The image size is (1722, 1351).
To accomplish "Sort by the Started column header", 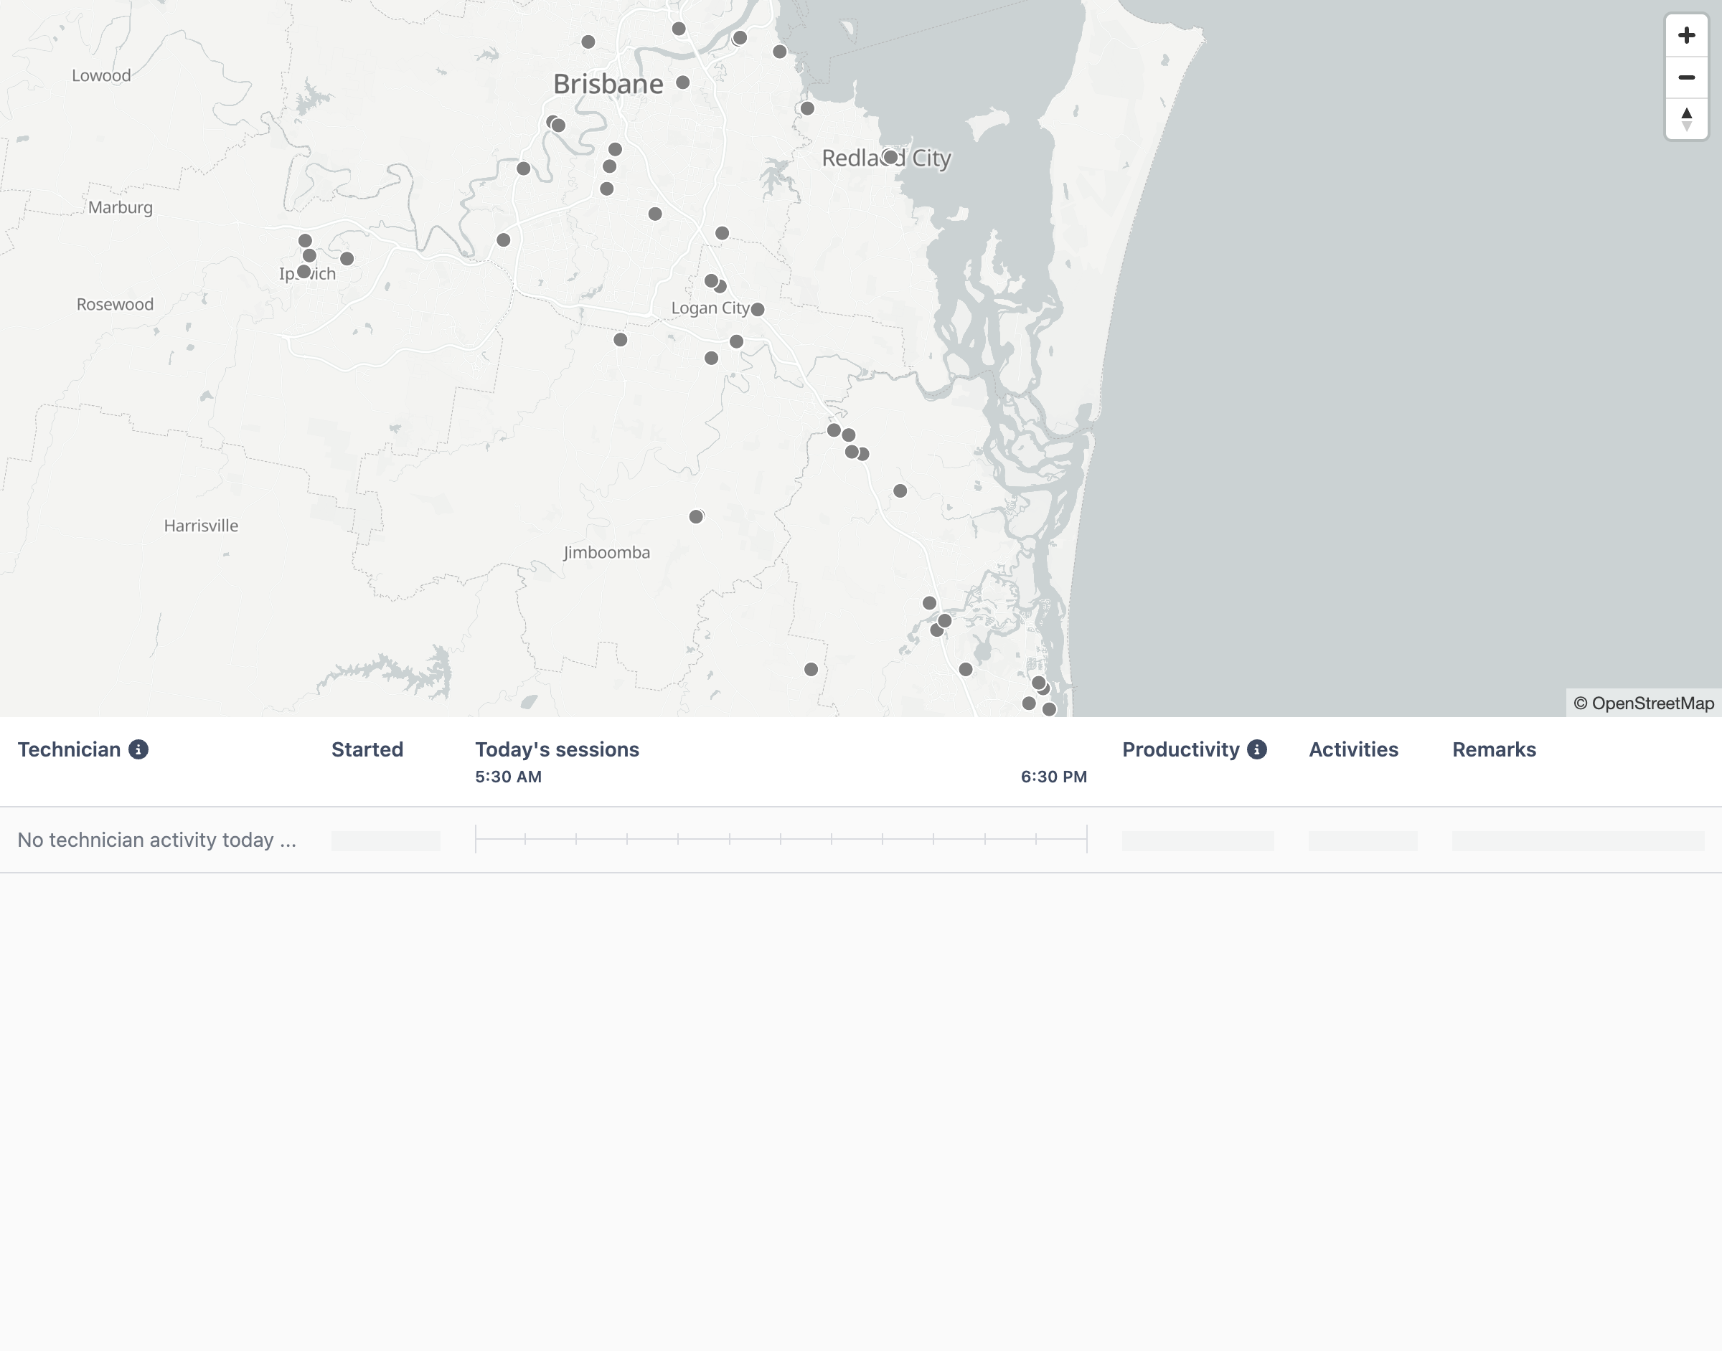I will click(367, 750).
